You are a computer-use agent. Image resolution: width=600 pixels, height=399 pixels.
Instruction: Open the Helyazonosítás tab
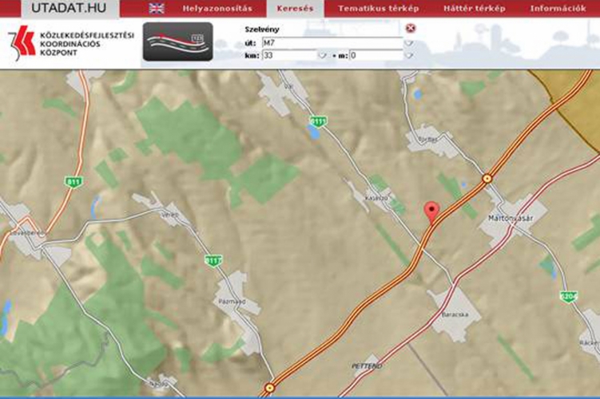coord(217,9)
